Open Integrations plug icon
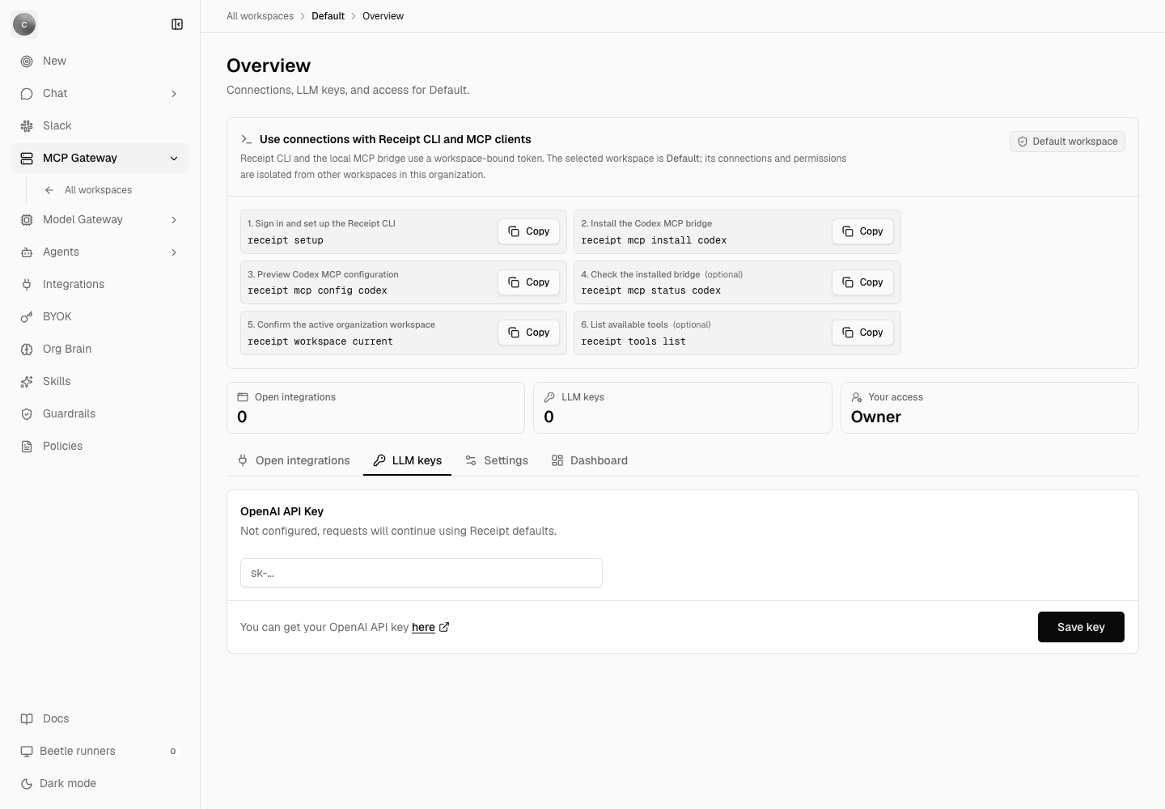Image resolution: width=1165 pixels, height=809 pixels. point(27,285)
